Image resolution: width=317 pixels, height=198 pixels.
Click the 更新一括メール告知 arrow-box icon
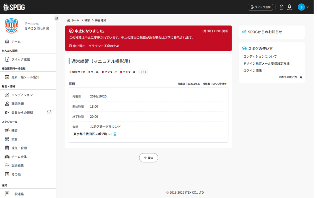point(7,77)
